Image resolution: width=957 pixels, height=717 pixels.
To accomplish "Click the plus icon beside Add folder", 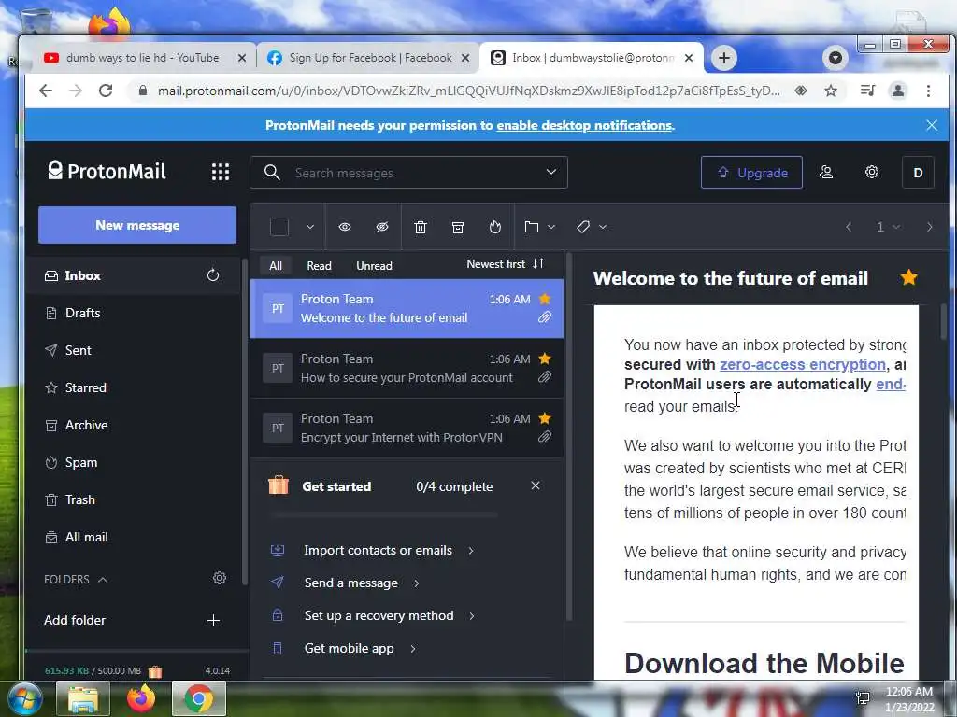I will tap(213, 620).
